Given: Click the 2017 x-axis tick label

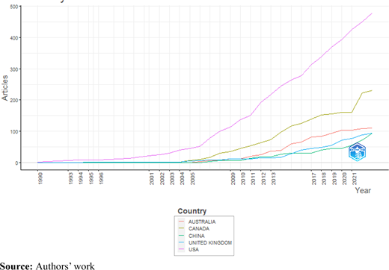Looking at the screenshot, I should [314, 178].
